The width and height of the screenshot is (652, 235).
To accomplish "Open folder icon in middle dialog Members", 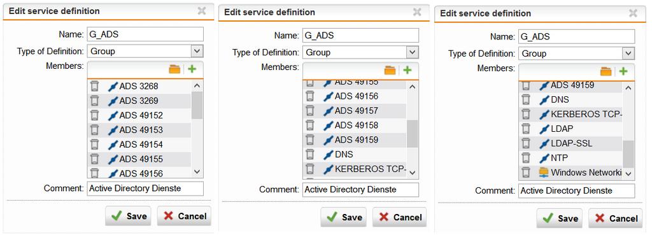I will tap(390, 70).
